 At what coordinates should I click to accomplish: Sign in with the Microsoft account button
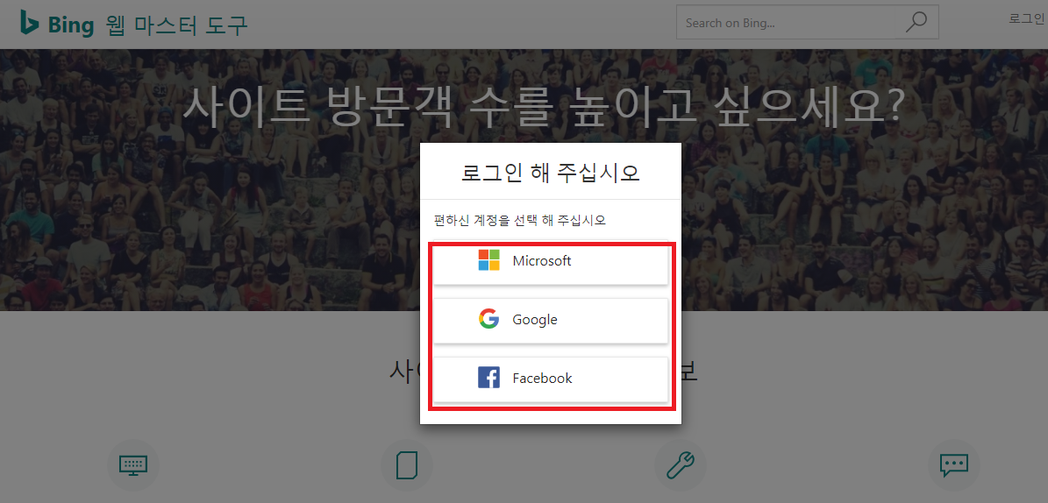click(x=550, y=262)
